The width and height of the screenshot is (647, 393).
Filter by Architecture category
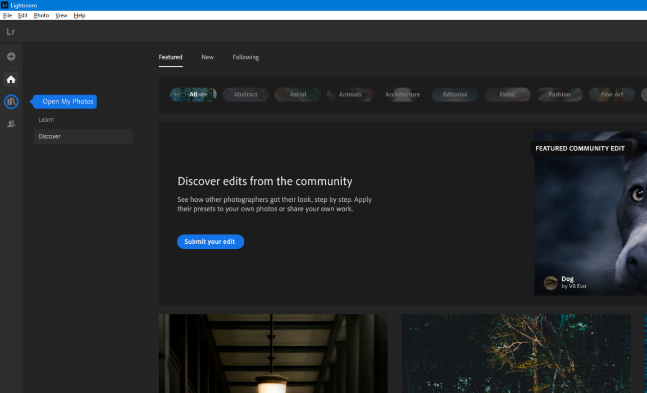pyautogui.click(x=402, y=95)
